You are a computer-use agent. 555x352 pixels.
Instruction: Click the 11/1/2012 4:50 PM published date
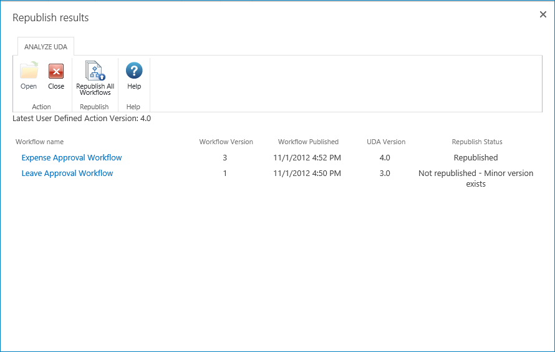pos(307,174)
